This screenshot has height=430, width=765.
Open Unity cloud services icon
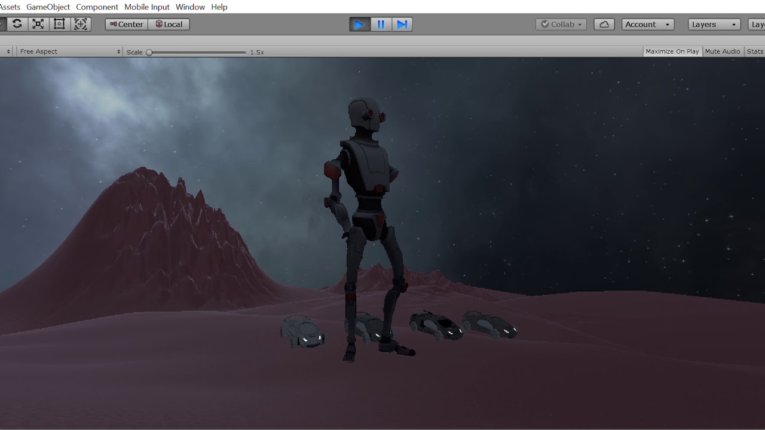(x=604, y=24)
